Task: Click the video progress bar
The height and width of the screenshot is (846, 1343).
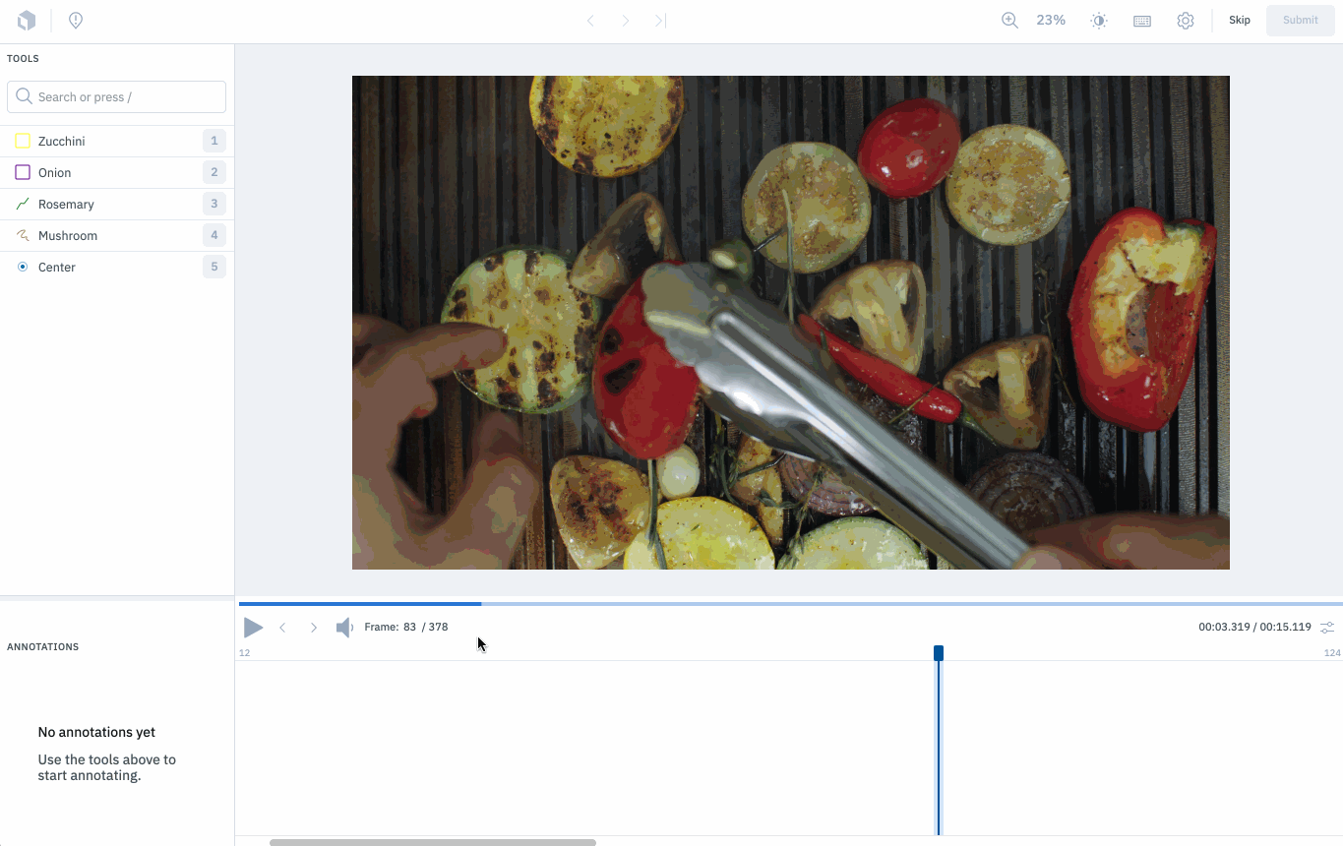Action: [x=790, y=603]
